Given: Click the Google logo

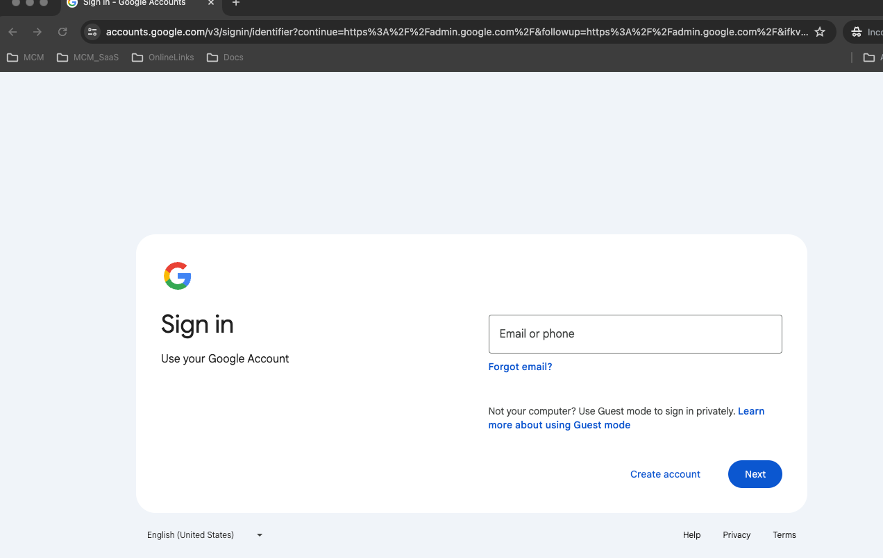Looking at the screenshot, I should point(178,276).
